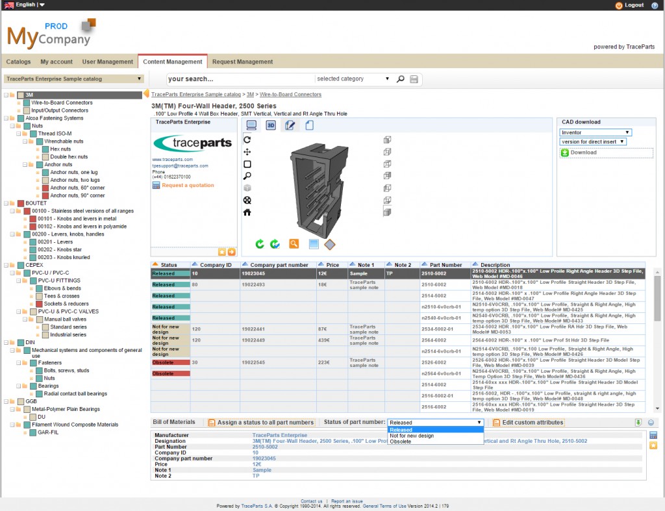Switch to the User Management tab
The image size is (665, 511).
[x=107, y=62]
